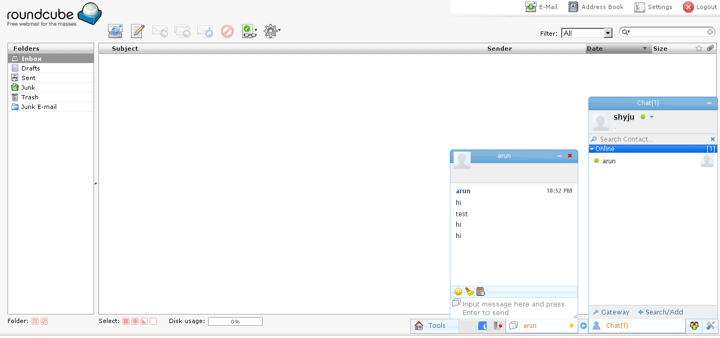The width and height of the screenshot is (720, 338).
Task: Clear the mail search box
Action: [710, 32]
